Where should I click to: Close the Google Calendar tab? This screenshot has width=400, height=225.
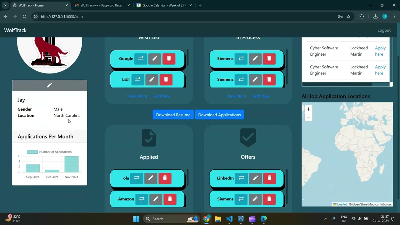191,5
